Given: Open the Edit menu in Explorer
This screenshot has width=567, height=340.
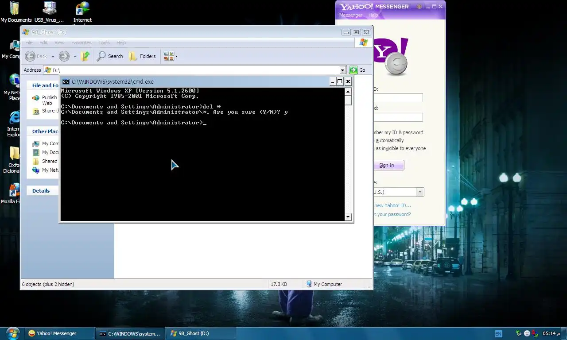Looking at the screenshot, I should coord(43,42).
